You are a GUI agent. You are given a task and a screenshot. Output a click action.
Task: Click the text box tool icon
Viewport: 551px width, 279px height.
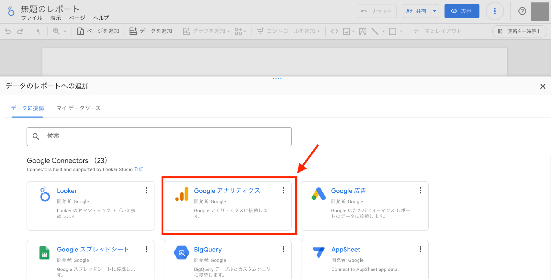click(362, 31)
